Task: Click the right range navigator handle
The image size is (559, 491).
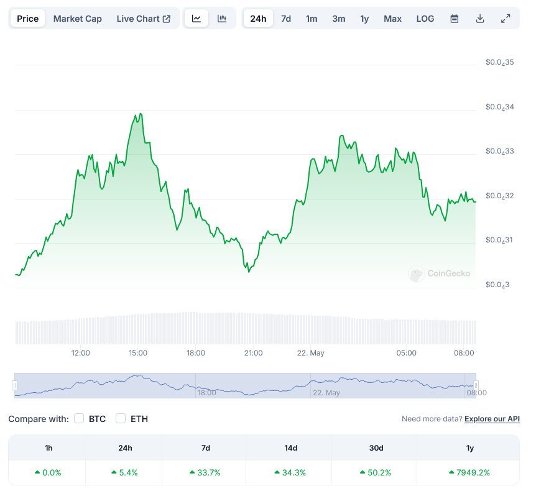Action: [476, 385]
